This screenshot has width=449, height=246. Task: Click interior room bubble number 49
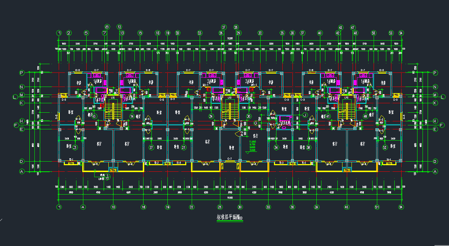click(365, 116)
